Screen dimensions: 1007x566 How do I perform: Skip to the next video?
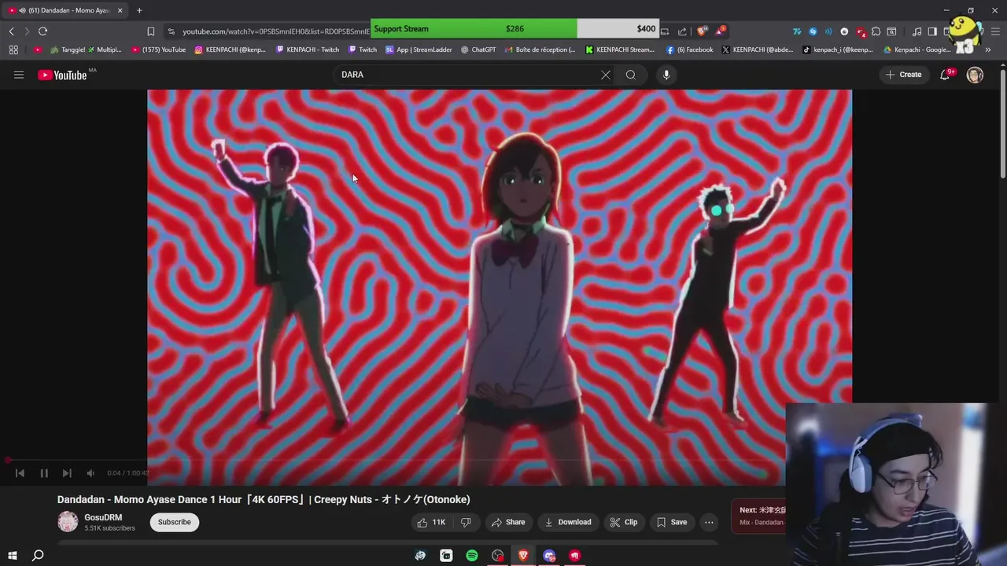(x=67, y=473)
